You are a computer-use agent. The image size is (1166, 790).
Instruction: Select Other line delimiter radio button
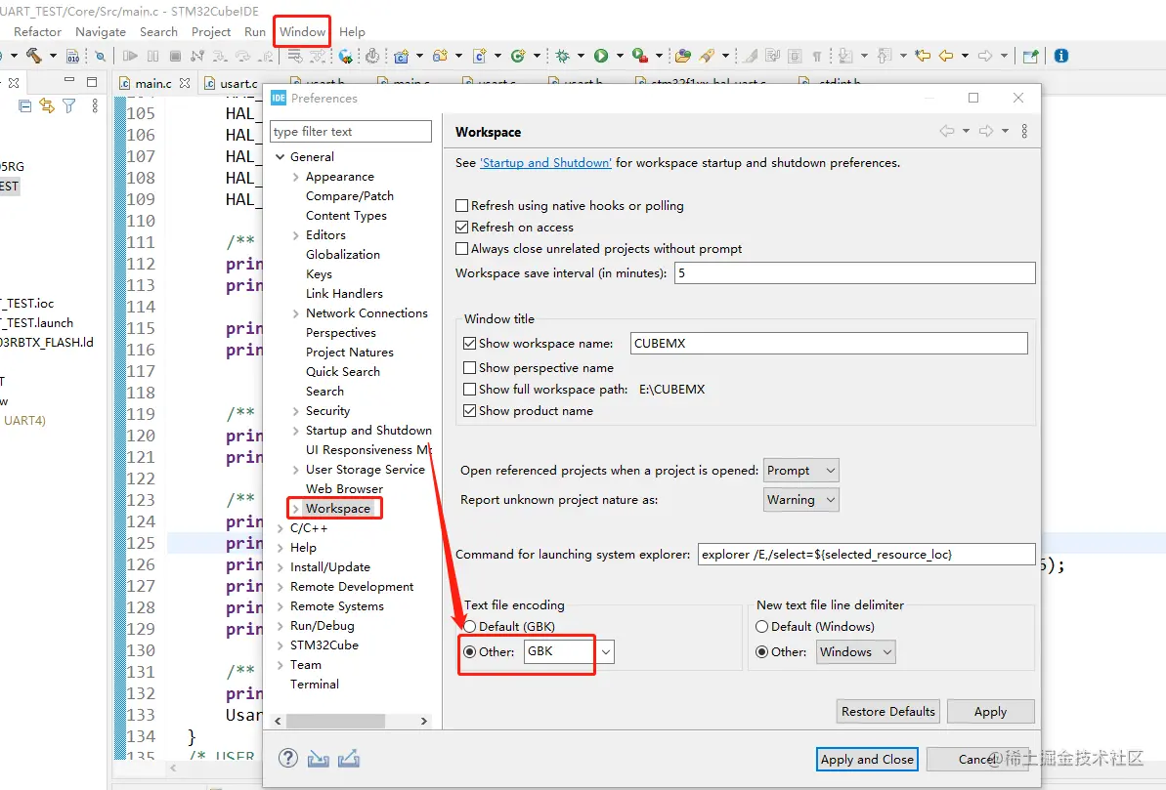click(761, 651)
